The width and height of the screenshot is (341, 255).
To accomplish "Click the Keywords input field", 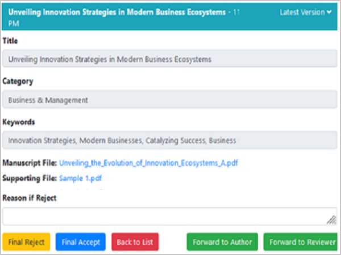I will point(170,141).
